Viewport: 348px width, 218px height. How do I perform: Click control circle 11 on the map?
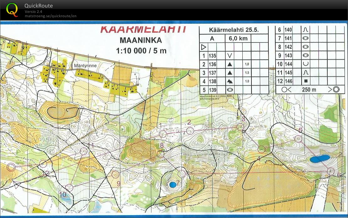tap(83, 151)
